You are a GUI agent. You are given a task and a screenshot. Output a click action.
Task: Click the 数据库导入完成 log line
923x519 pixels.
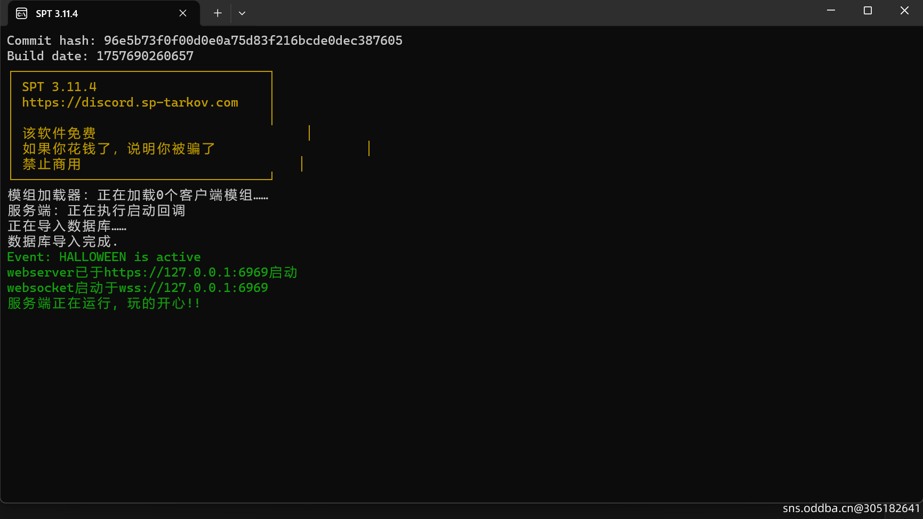click(x=62, y=241)
